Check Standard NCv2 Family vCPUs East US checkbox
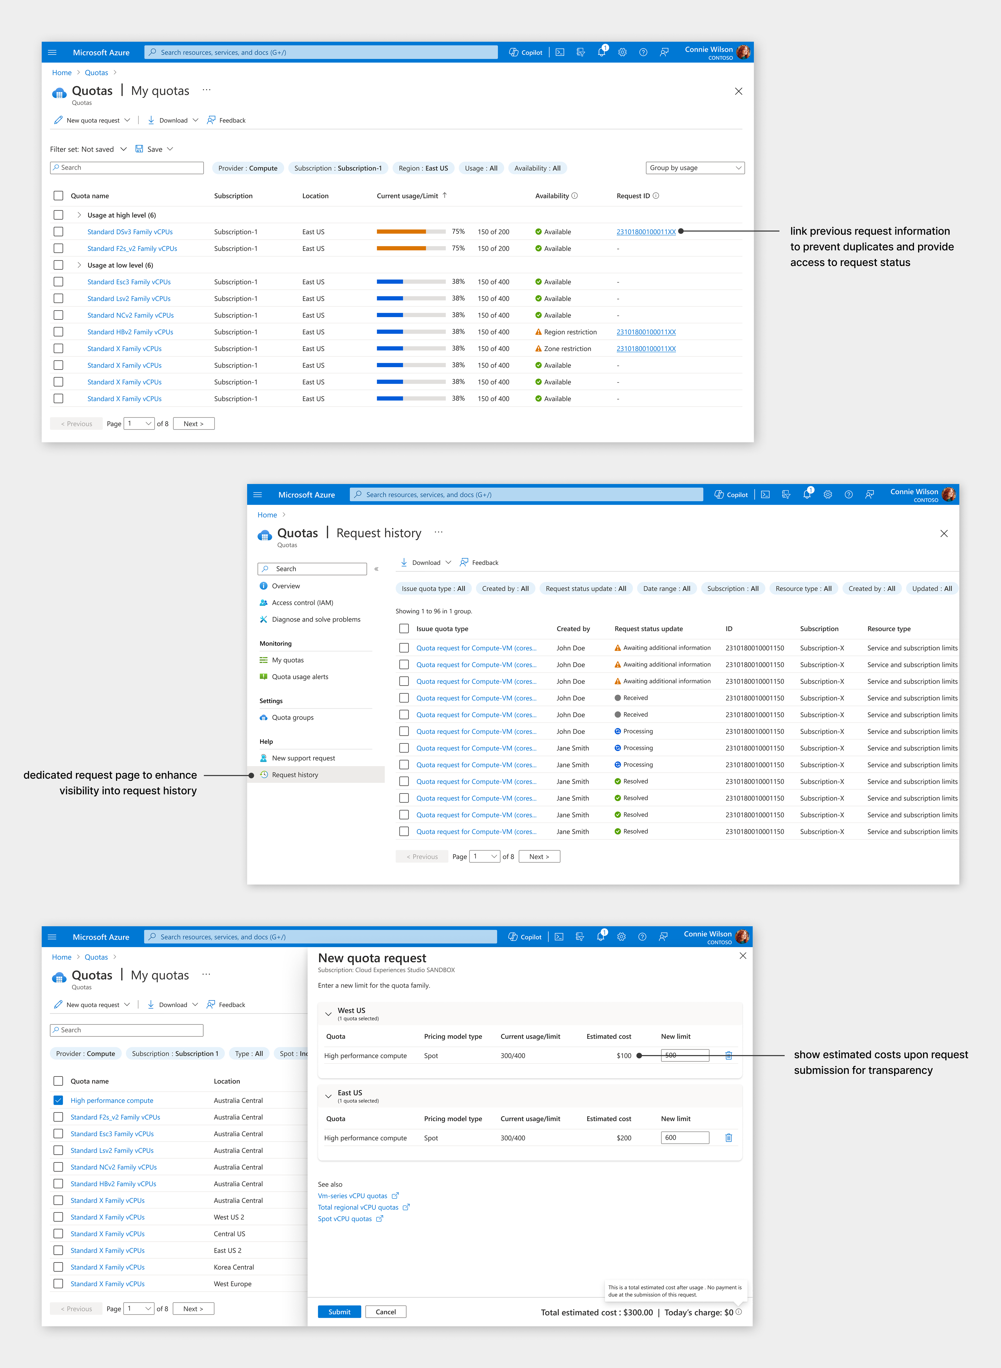This screenshot has height=1368, width=1001. coord(58,315)
